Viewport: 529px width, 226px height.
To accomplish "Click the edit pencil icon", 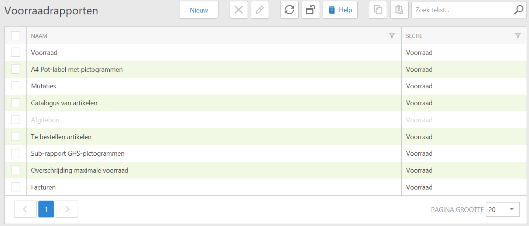I will [x=260, y=10].
